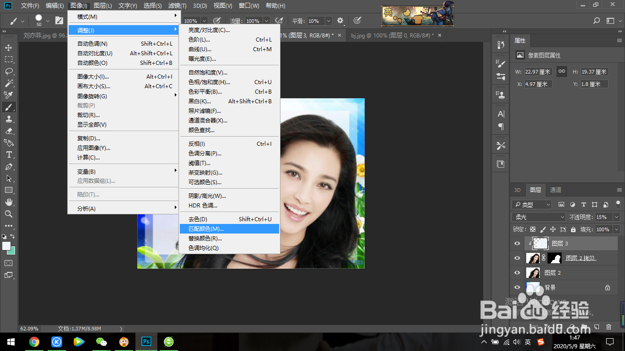Open the Paragraph panel icon
This screenshot has height=351, width=625.
(x=501, y=127)
